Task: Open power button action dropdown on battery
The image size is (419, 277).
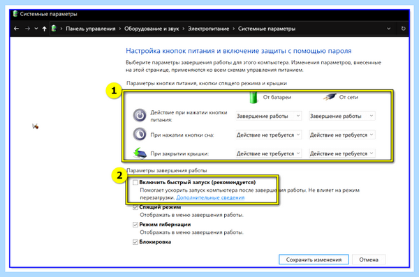Action: (269, 116)
